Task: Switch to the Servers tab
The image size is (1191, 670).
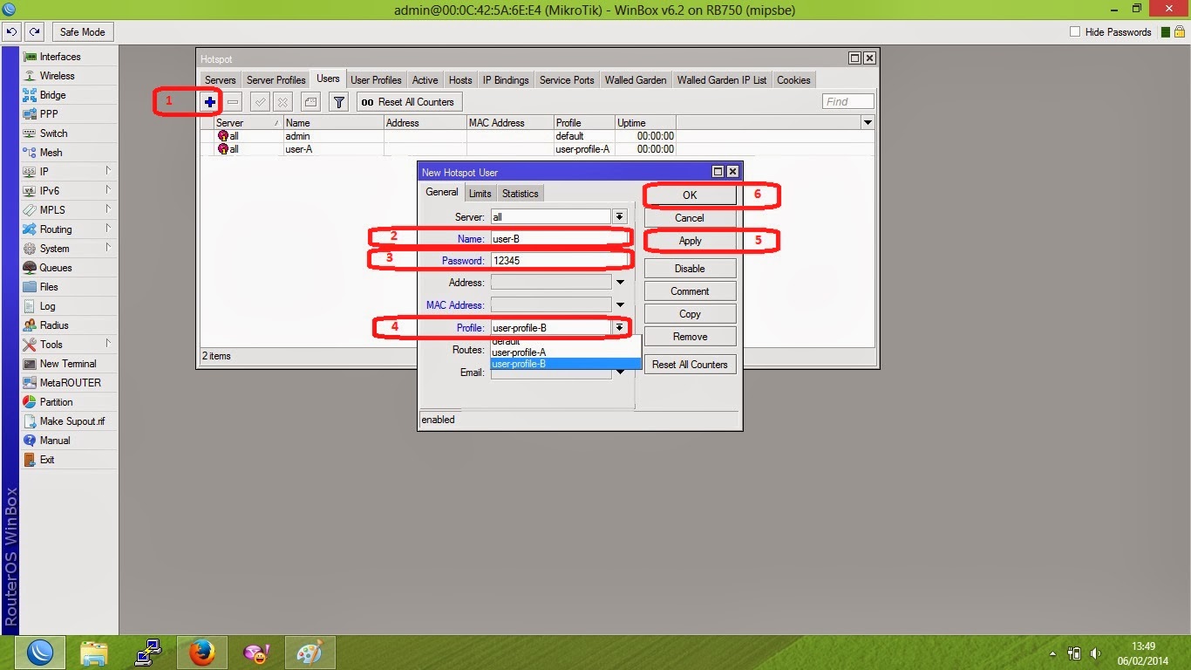Action: 221,80
